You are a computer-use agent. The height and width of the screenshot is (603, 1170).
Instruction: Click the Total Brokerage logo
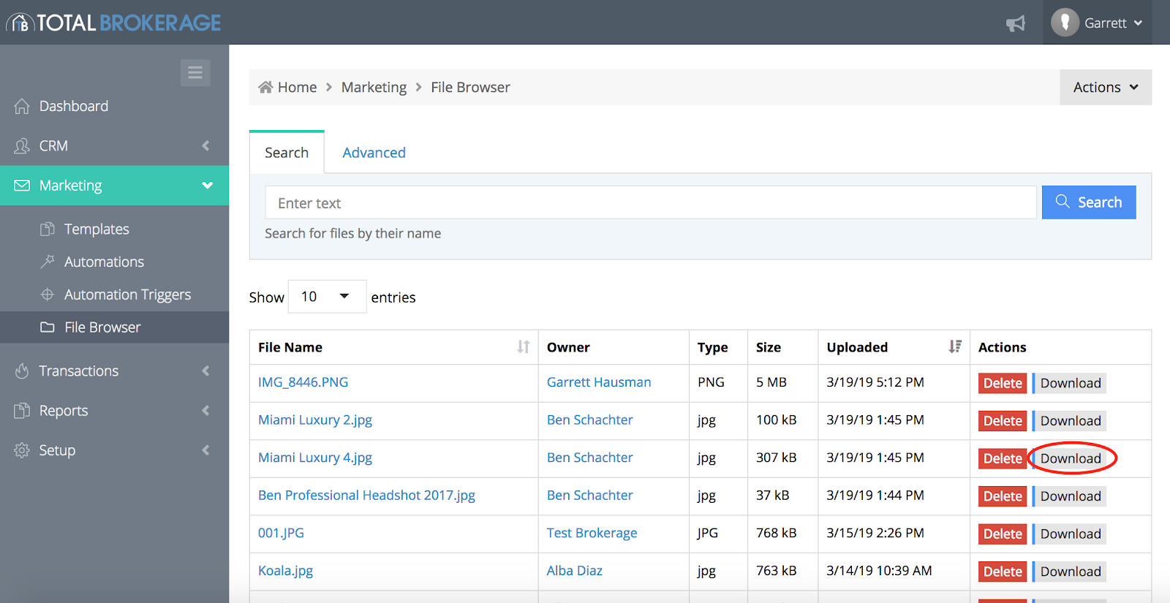(114, 23)
